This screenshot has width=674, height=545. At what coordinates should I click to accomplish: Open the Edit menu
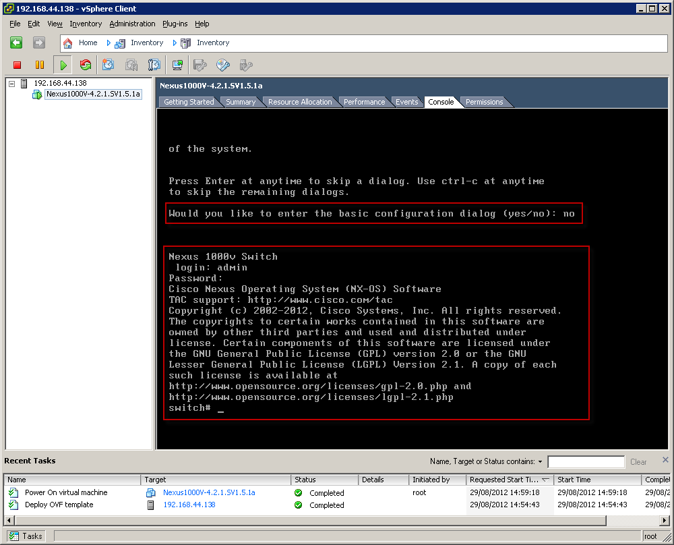coord(34,24)
